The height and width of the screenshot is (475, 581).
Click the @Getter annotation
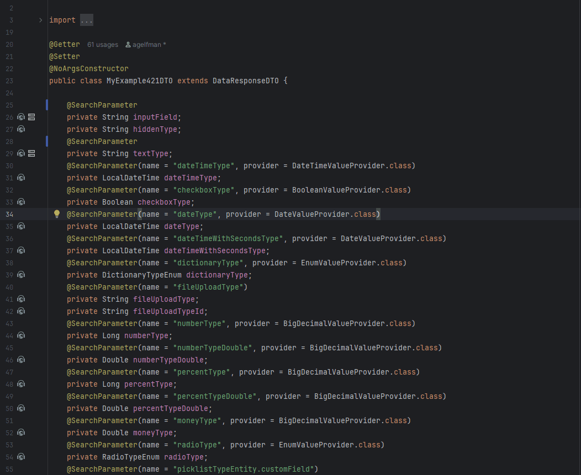(x=65, y=45)
